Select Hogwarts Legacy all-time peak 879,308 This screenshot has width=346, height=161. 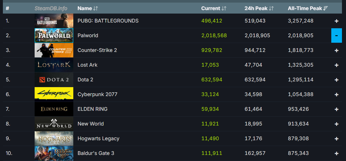[x=298, y=139]
